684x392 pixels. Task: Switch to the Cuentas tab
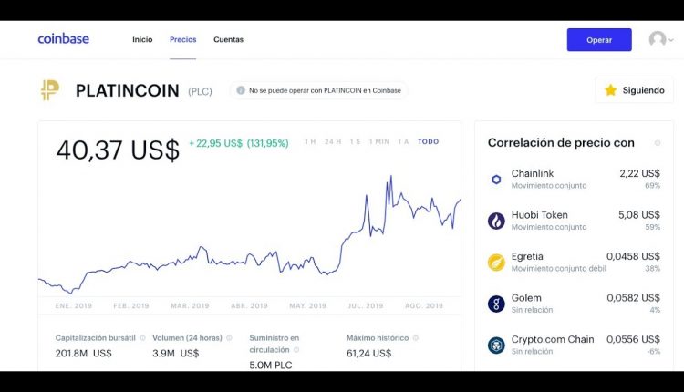[x=228, y=39]
